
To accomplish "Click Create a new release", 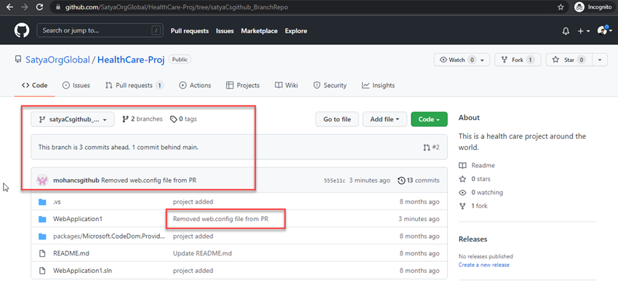I will (484, 265).
